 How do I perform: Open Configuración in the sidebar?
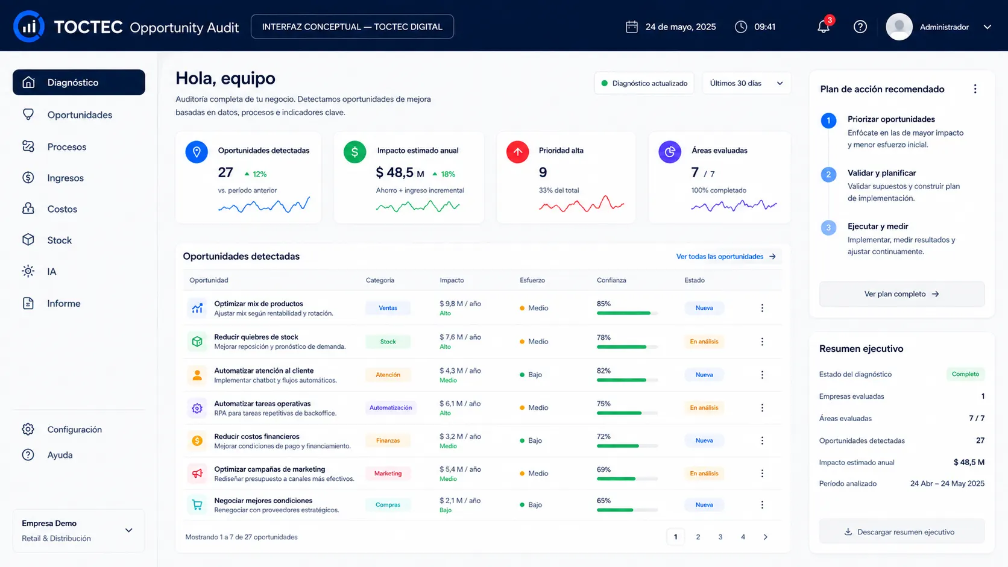coord(78,429)
